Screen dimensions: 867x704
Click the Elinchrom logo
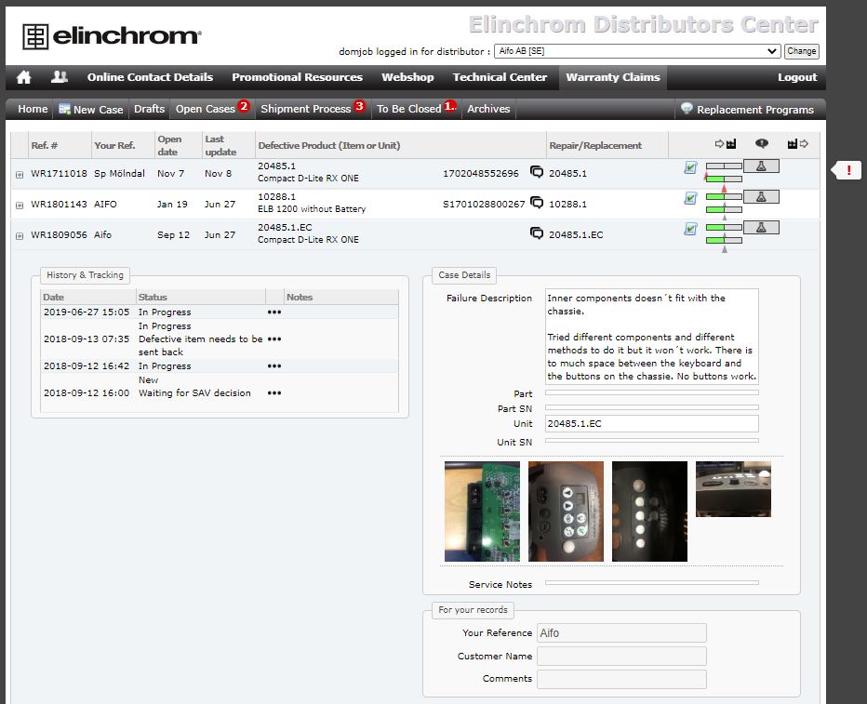pos(113,36)
